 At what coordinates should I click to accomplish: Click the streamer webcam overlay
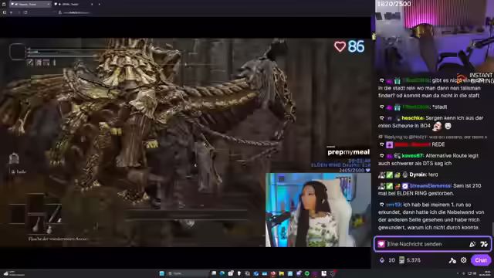point(318,210)
